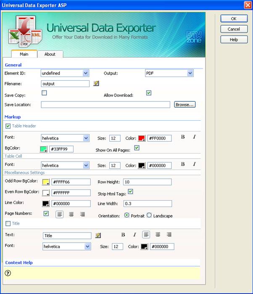
Task: Open Even Row white BgColor swatch
Action: click(x=46, y=193)
